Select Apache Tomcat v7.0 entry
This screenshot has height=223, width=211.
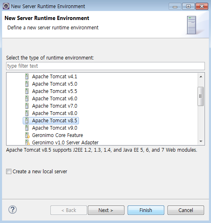(54, 106)
